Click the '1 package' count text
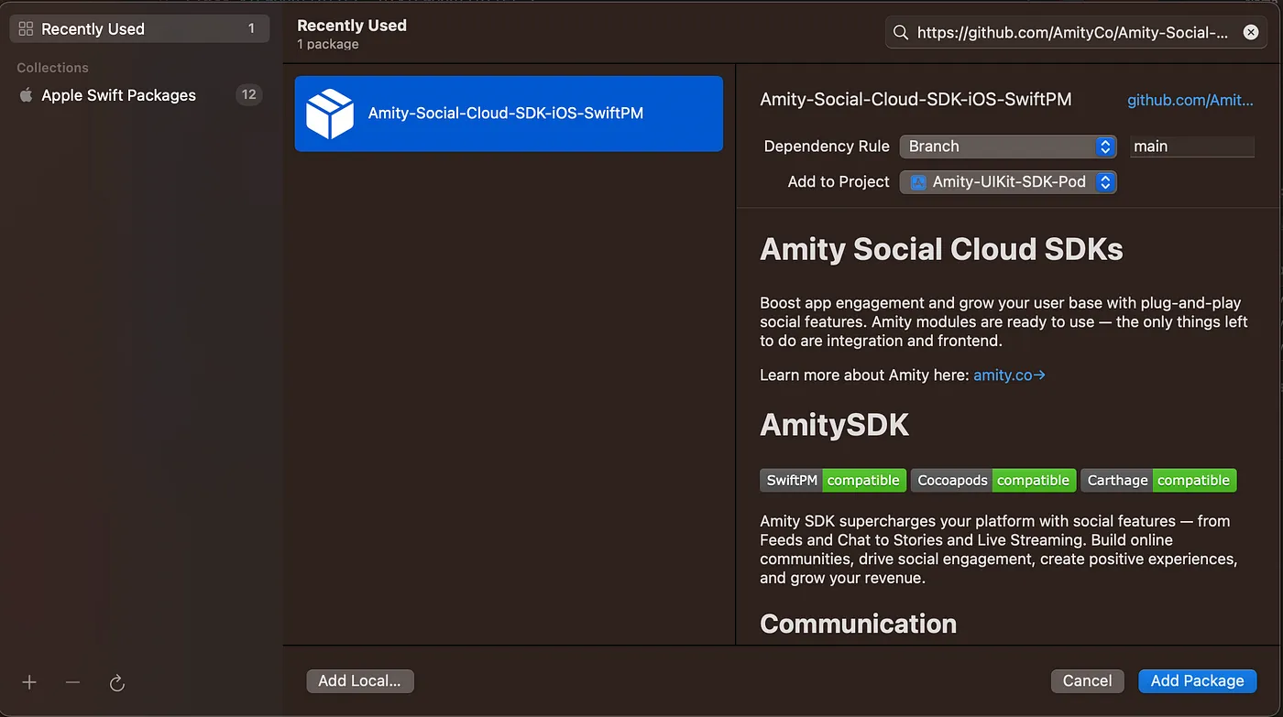The width and height of the screenshot is (1283, 717). (328, 44)
